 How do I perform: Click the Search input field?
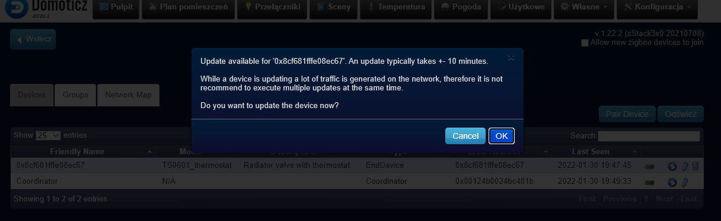point(649,136)
